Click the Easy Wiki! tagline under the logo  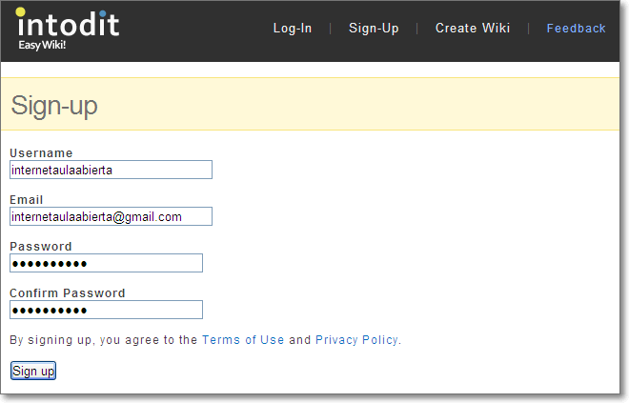click(42, 45)
